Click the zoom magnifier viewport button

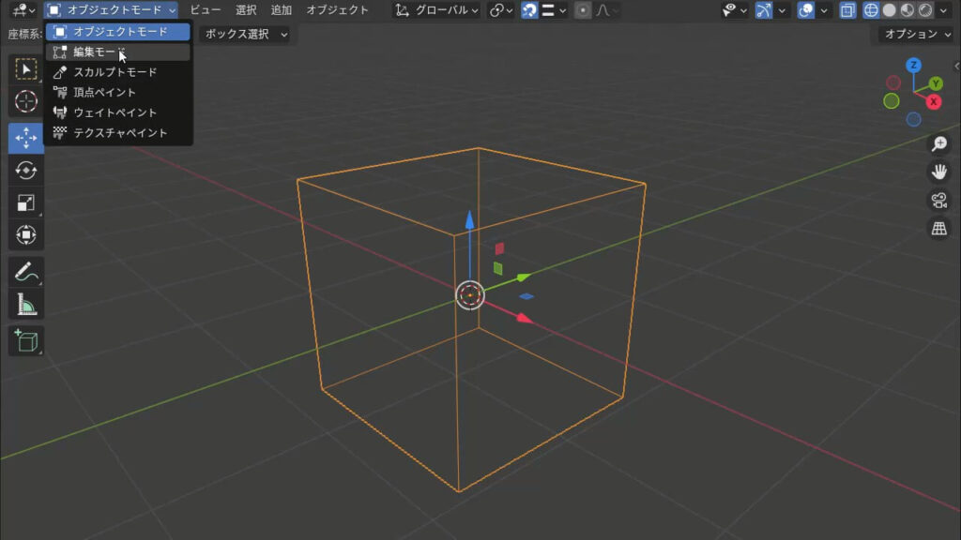(x=938, y=143)
